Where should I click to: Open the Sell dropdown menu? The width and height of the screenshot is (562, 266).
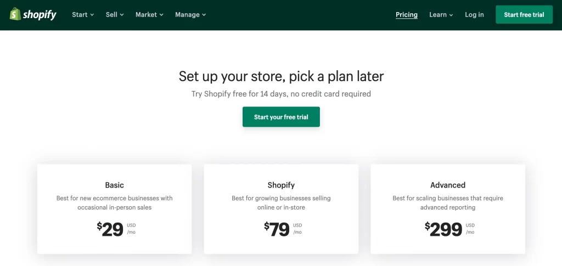(x=115, y=15)
